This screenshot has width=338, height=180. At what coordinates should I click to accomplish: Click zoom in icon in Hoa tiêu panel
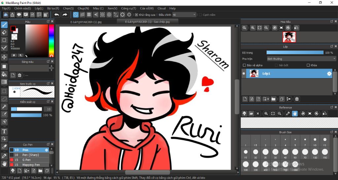coord(253,28)
